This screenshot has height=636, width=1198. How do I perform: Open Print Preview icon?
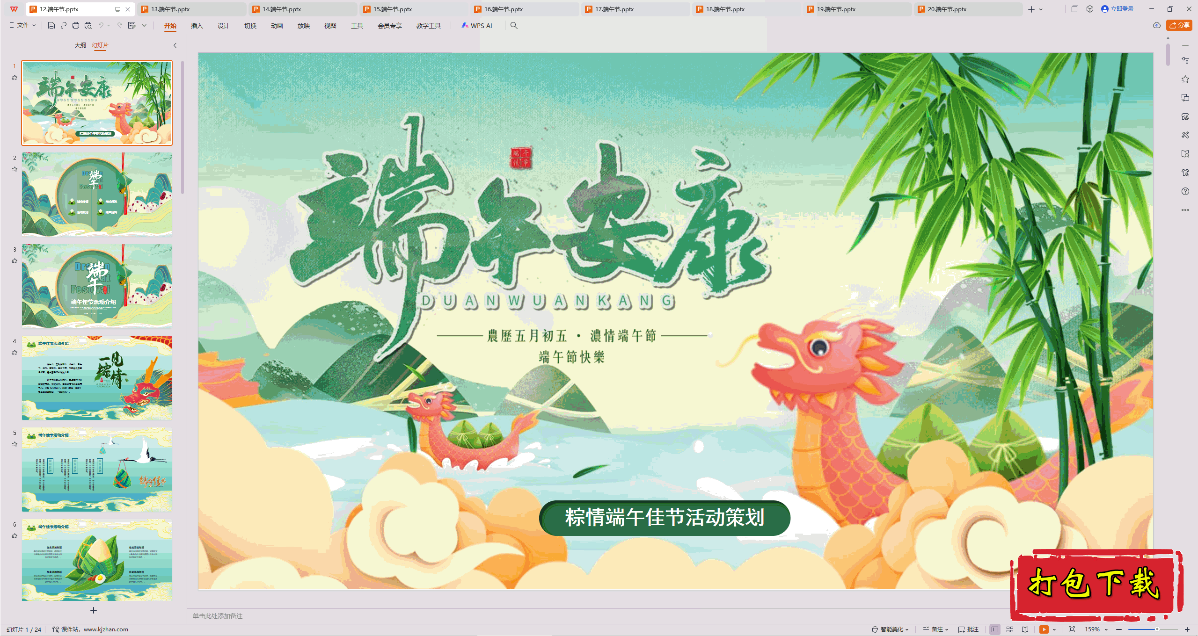(x=88, y=26)
